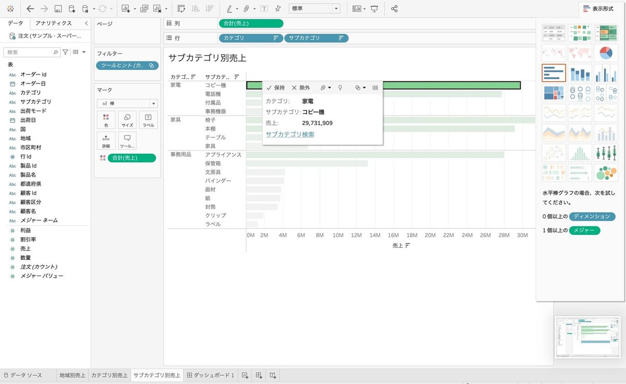
Task: Click the サイズ button in marks card
Action: click(x=127, y=120)
